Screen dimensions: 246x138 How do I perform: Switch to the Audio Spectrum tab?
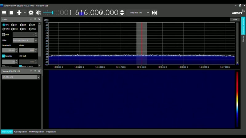coord(20,132)
